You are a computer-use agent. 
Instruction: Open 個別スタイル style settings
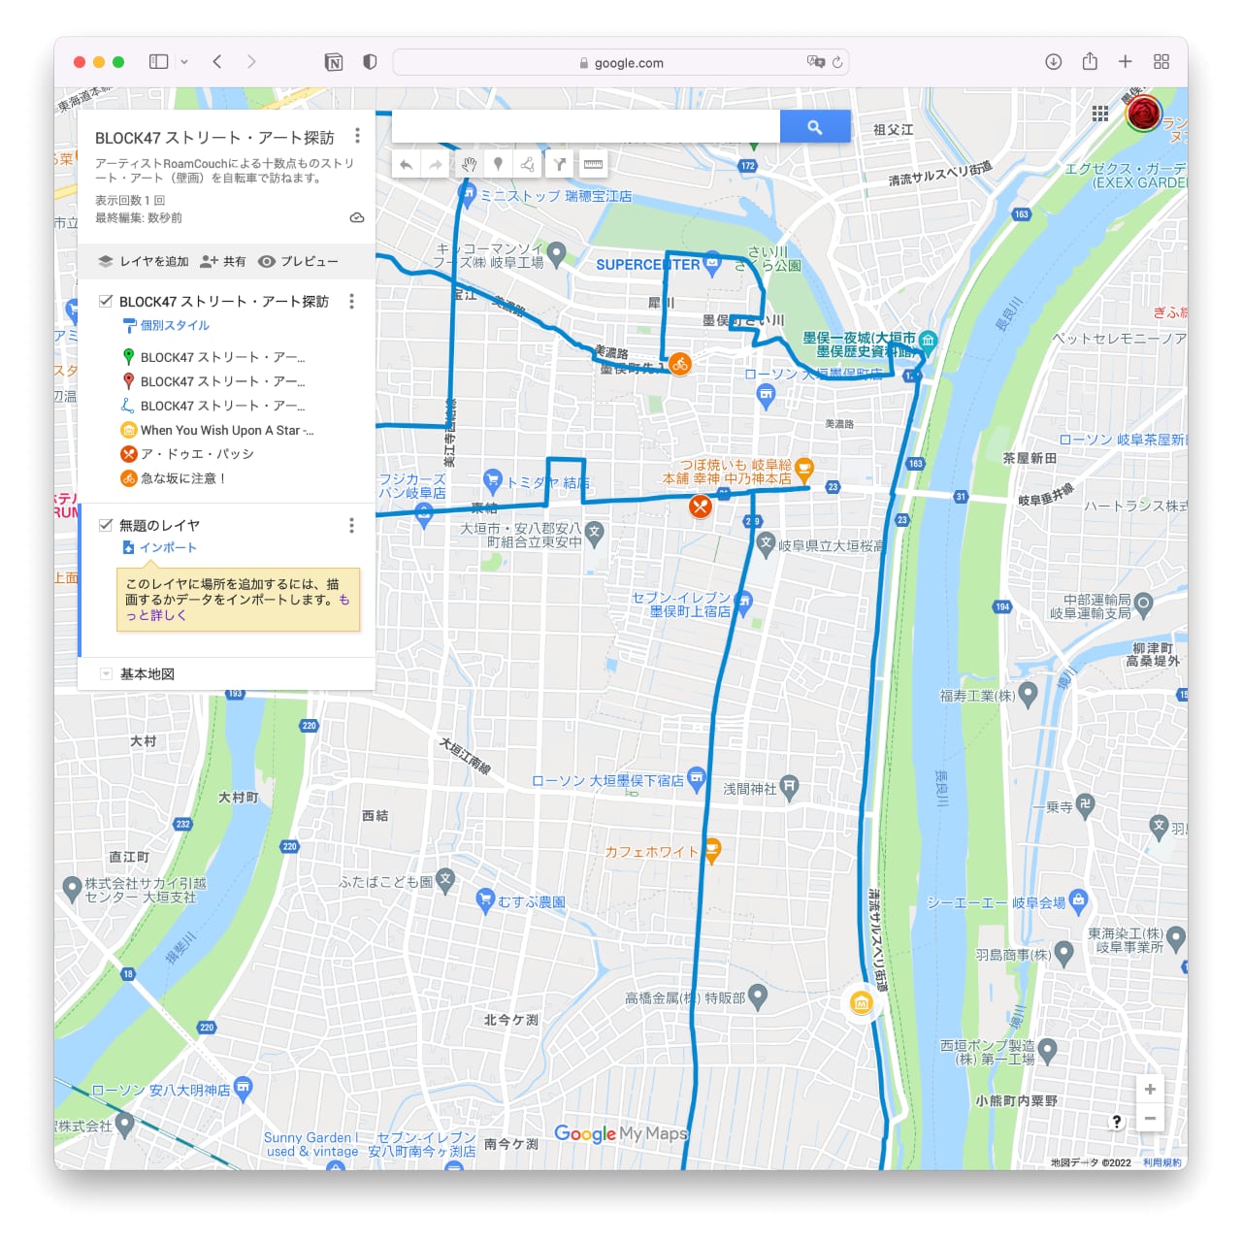click(174, 325)
